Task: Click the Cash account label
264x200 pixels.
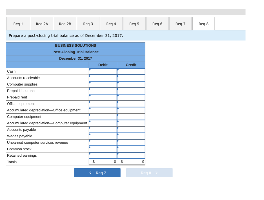Action: click(x=11, y=71)
